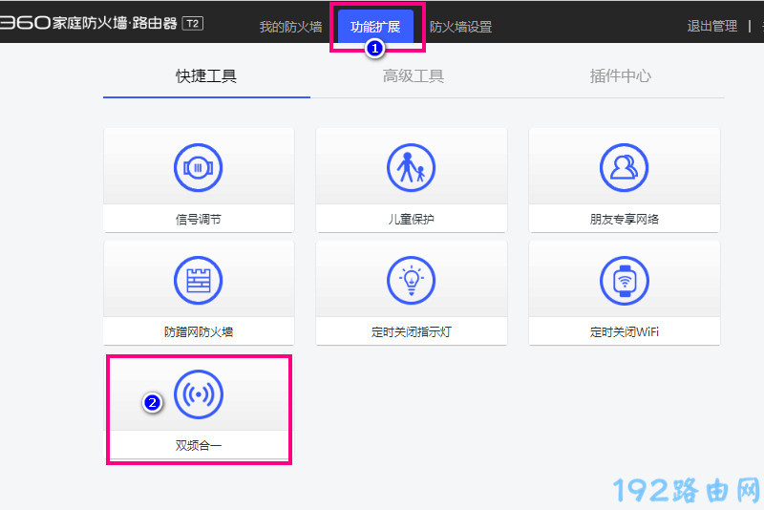Open the 防蹭网防火墙 firewall icon

(198, 281)
